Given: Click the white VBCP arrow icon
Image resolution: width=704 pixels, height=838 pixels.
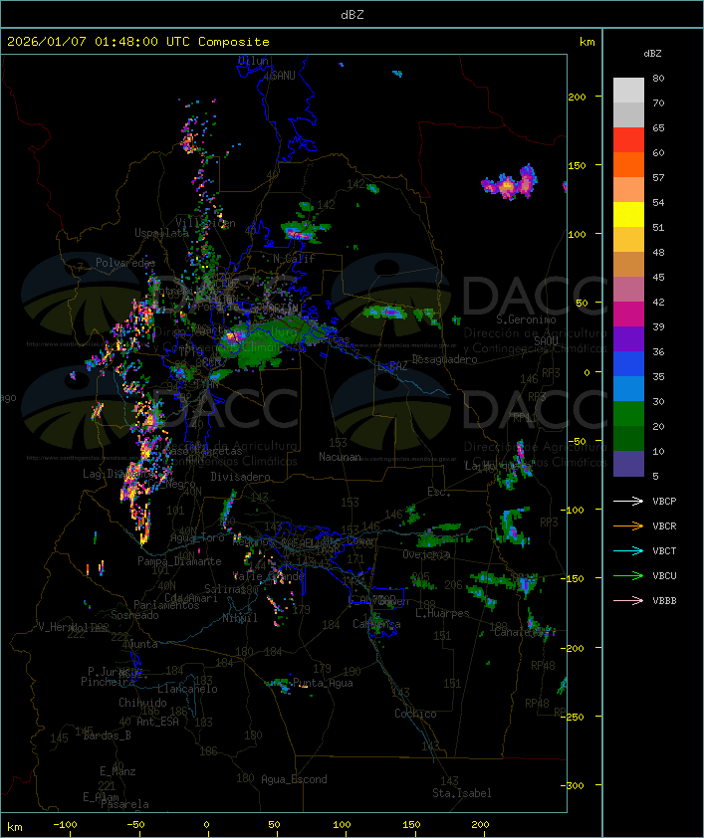Looking at the screenshot, I should (x=628, y=501).
